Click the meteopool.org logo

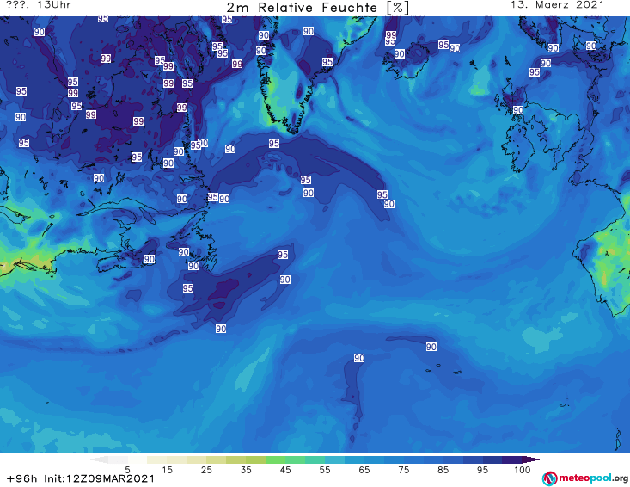point(585,478)
